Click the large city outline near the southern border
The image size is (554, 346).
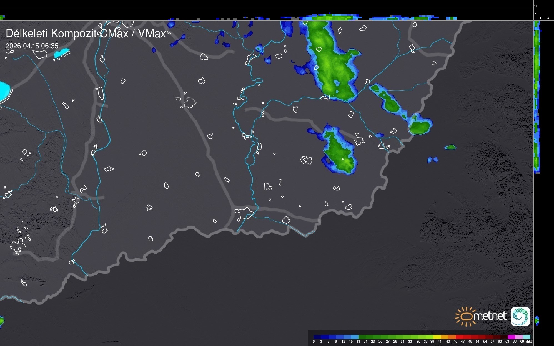pyautogui.click(x=244, y=213)
